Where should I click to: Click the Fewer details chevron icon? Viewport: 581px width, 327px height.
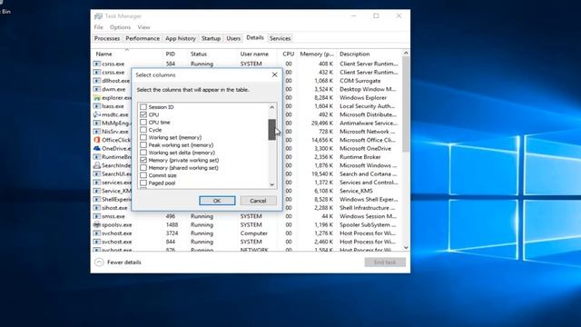(x=99, y=263)
